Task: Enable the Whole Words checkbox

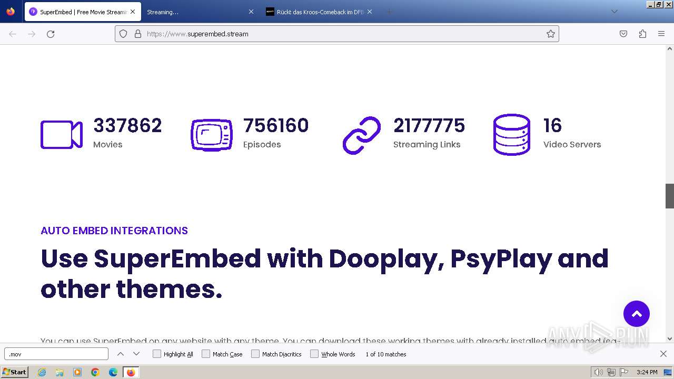Action: [314, 354]
